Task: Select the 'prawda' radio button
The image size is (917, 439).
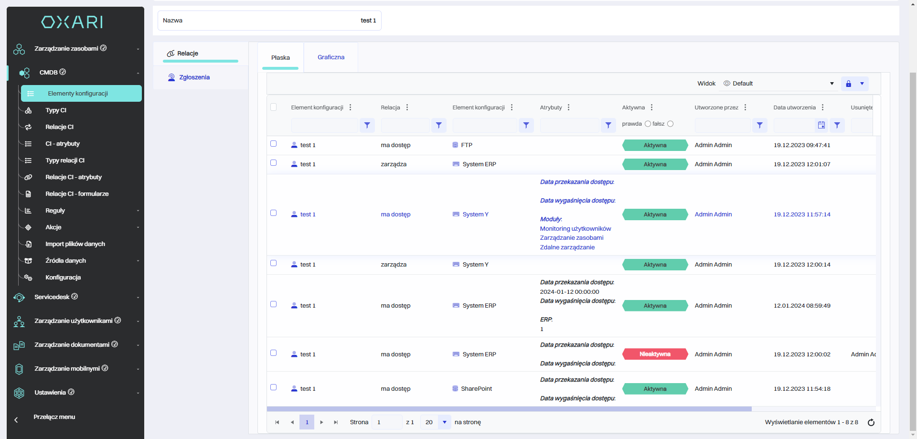Action: click(x=648, y=124)
